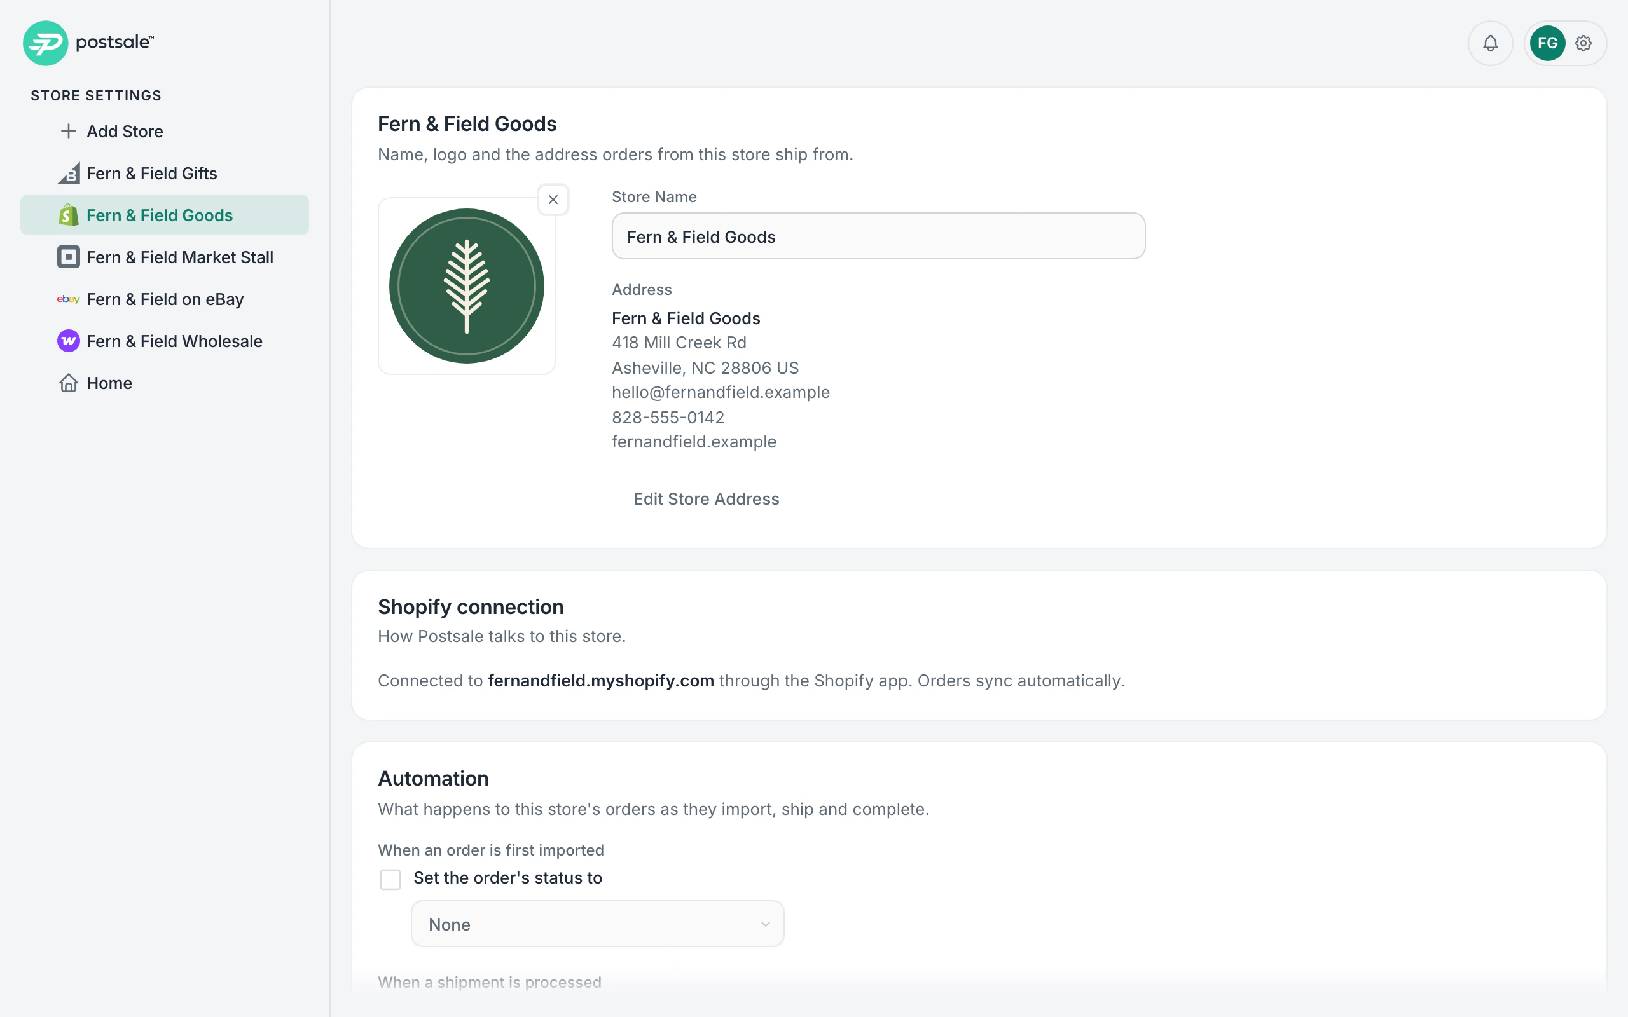Click the Postsale logo
The height and width of the screenshot is (1017, 1628).
pos(88,43)
